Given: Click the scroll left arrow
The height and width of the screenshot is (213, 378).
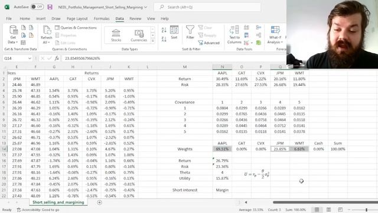Looking at the screenshot, I should [246, 202].
